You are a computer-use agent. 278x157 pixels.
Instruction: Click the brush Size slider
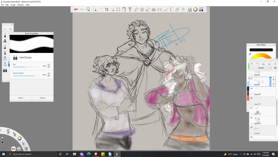[25, 67]
